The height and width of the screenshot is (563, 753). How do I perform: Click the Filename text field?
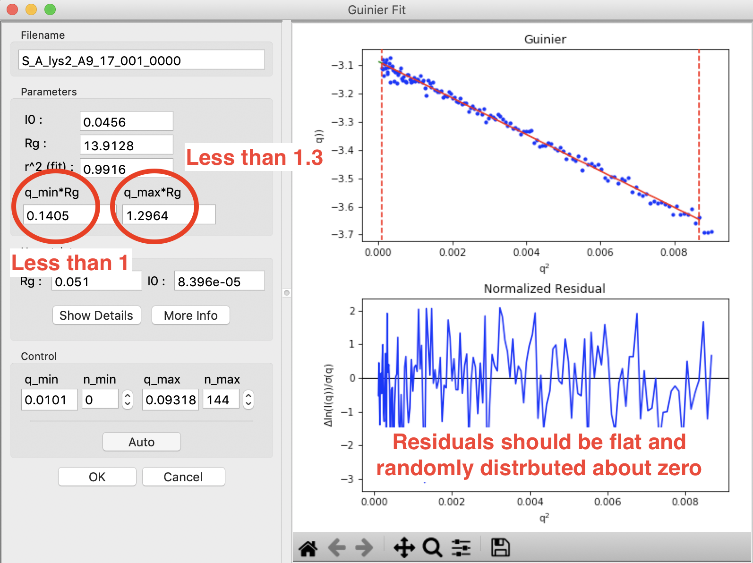(x=142, y=60)
